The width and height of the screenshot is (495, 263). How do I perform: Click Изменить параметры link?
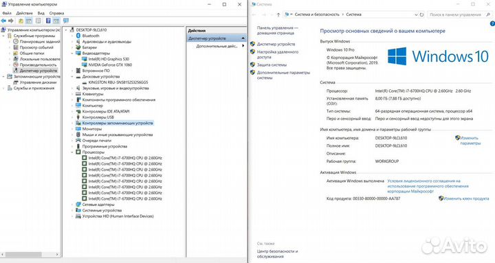pos(470,141)
